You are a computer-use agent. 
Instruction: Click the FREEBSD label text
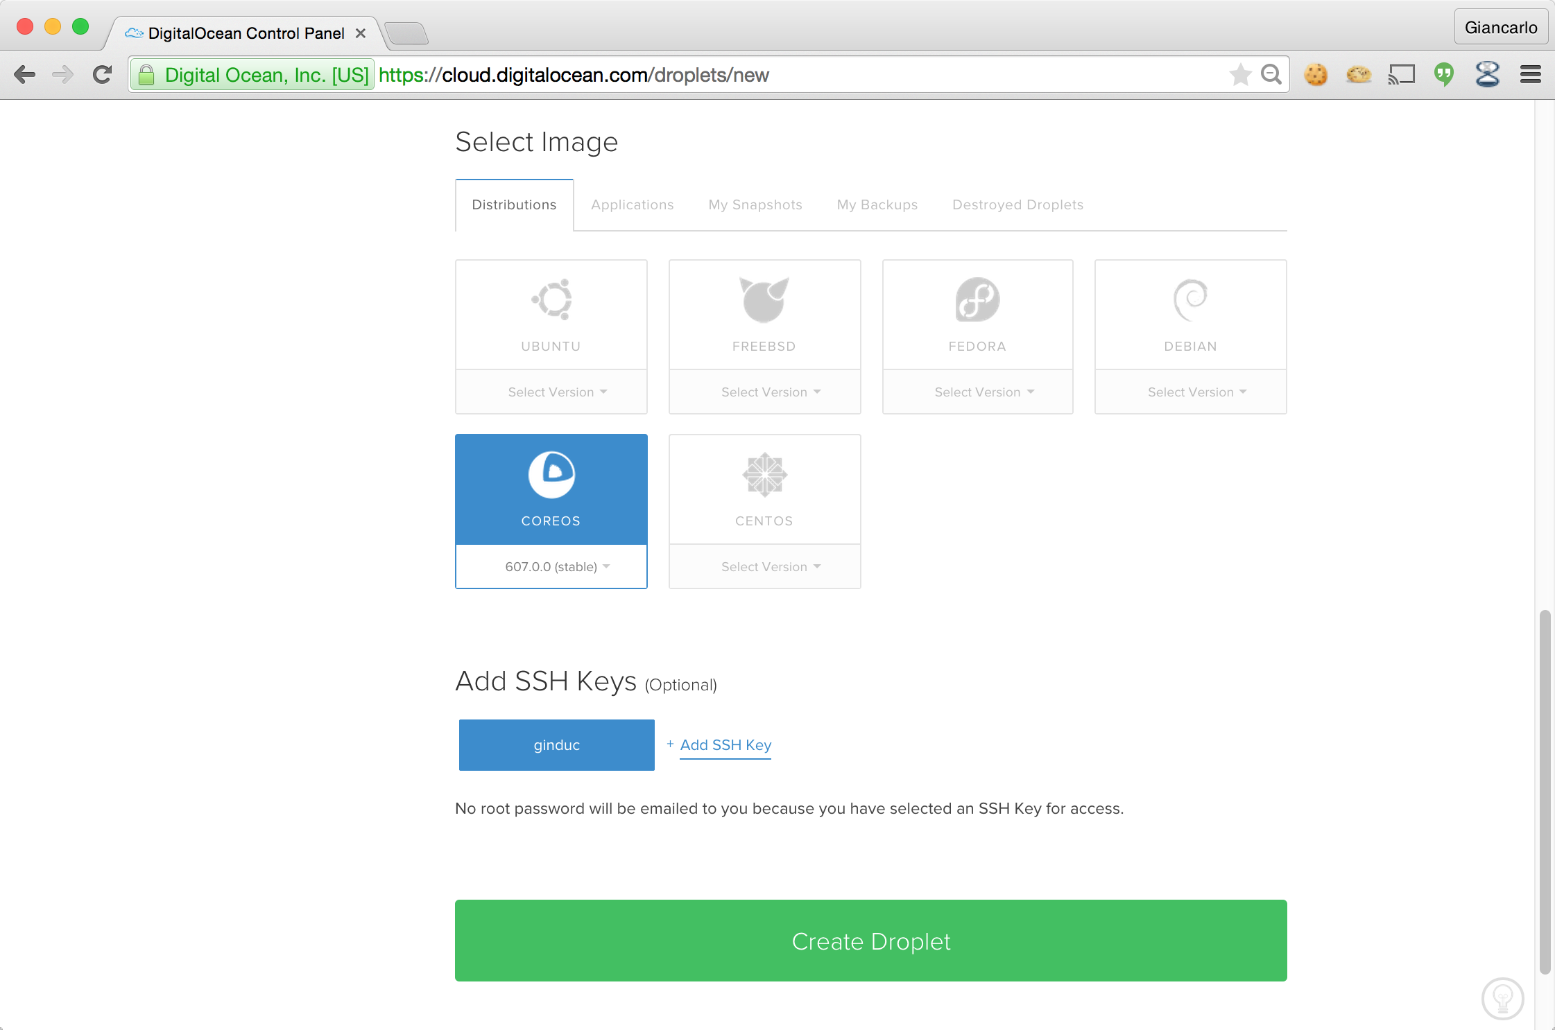click(x=764, y=347)
